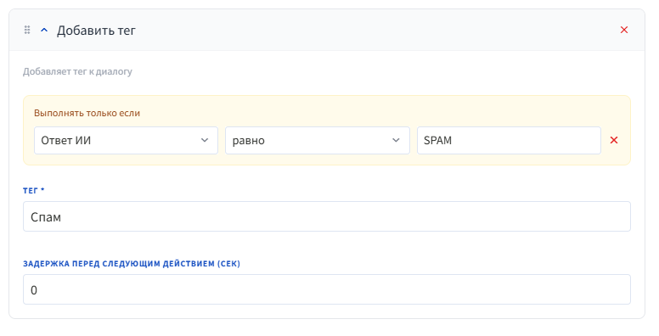
Task: Remove the Добавить тег action block
Action: pos(624,30)
